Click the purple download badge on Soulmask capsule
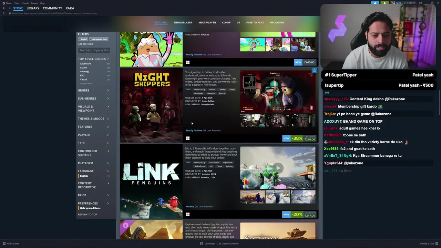The image size is (441, 248). (x=125, y=225)
